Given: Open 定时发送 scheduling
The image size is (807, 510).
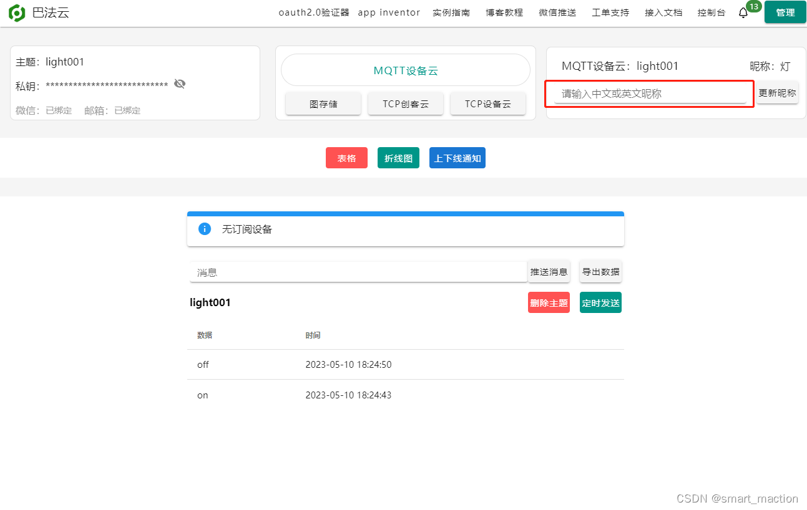Looking at the screenshot, I should [x=600, y=302].
